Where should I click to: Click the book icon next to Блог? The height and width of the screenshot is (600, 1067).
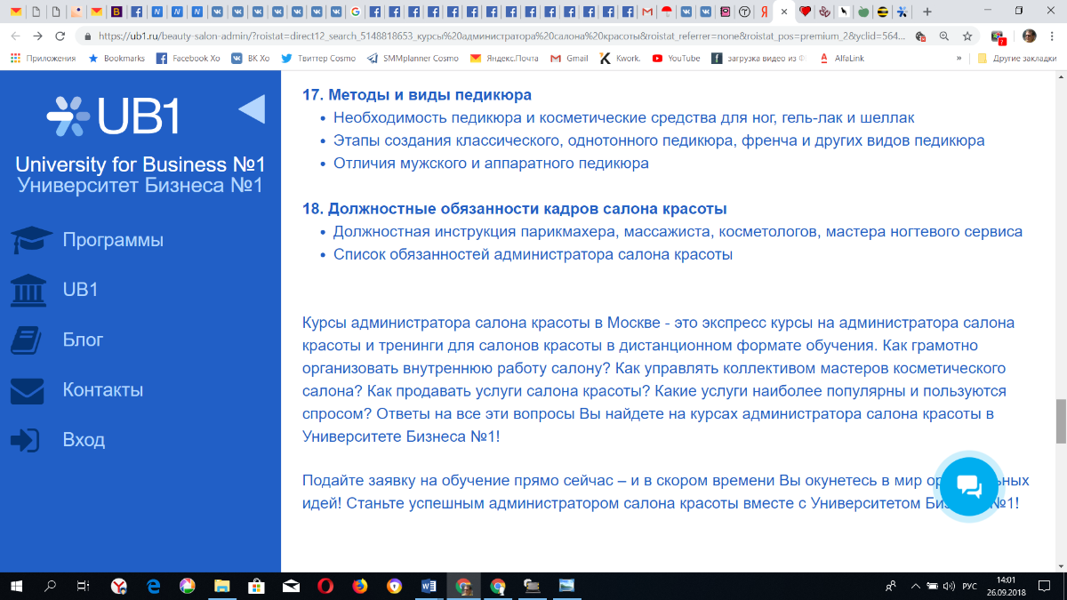[x=28, y=340]
